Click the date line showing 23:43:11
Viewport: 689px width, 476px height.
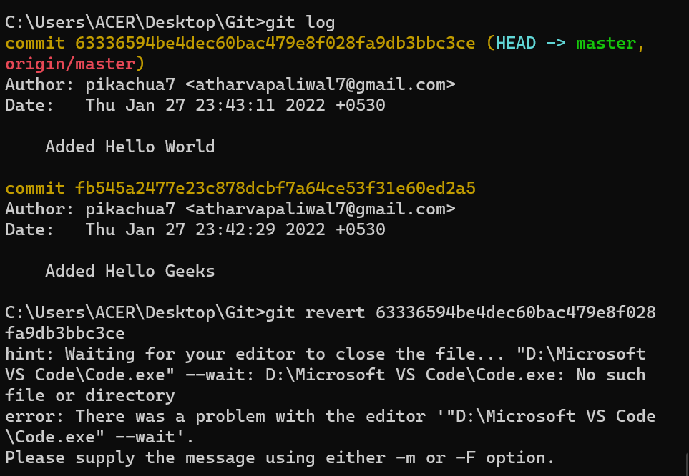(x=195, y=105)
